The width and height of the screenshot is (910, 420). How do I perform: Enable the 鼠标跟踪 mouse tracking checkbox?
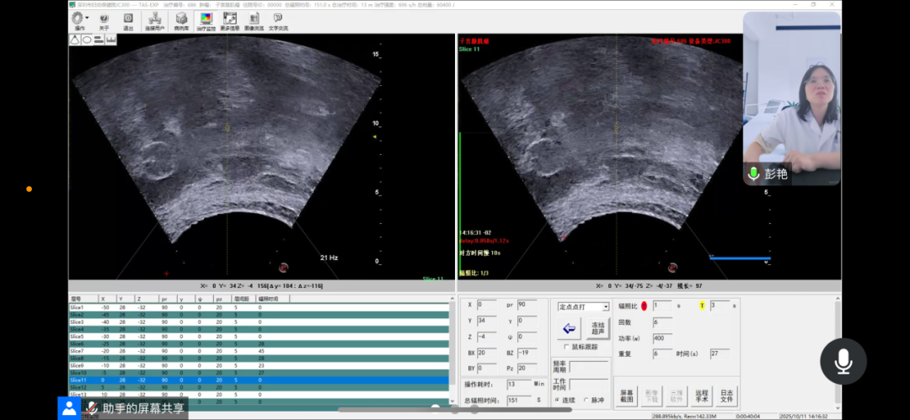coord(565,347)
